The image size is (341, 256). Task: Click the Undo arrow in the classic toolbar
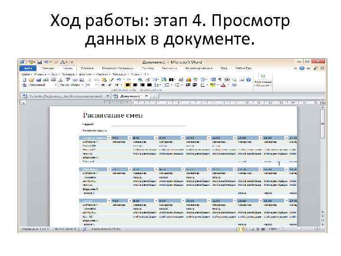(118, 80)
